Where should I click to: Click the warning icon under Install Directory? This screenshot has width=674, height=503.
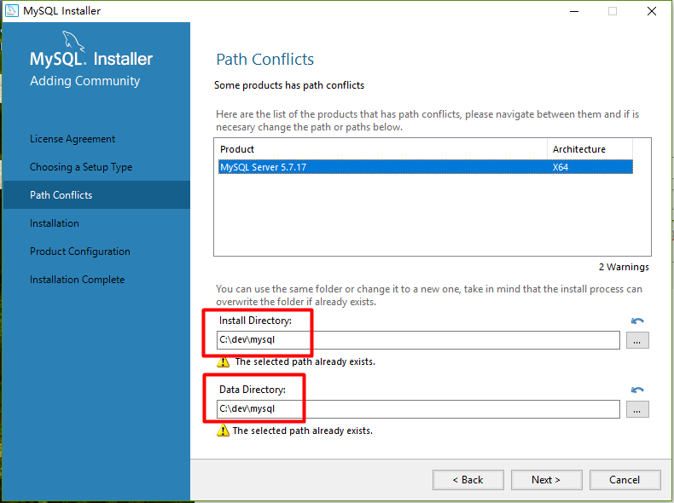pyautogui.click(x=223, y=361)
